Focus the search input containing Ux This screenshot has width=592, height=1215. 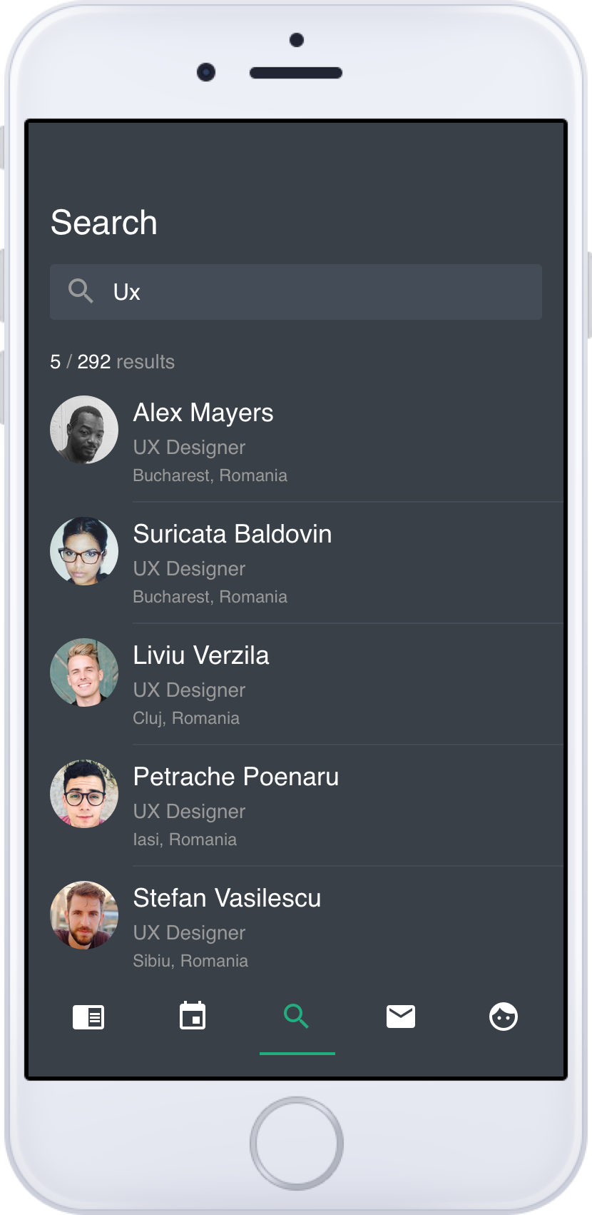tap(296, 292)
